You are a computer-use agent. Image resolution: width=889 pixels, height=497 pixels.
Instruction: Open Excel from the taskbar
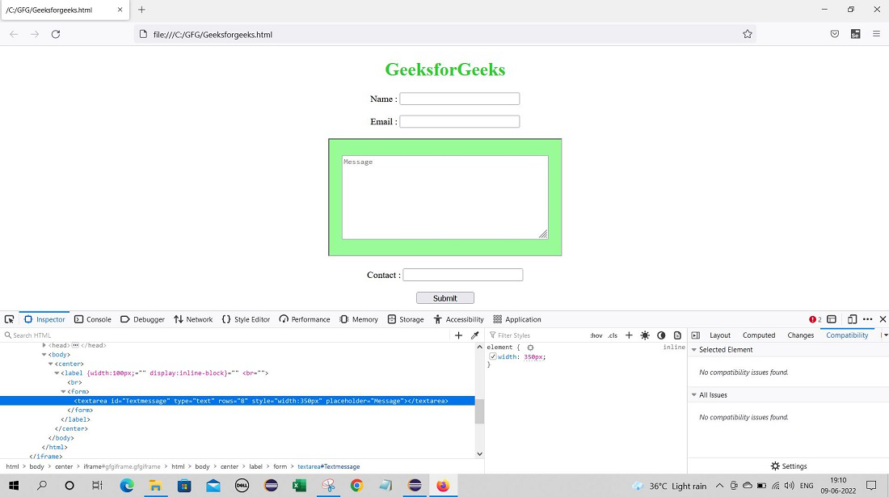pos(299,486)
